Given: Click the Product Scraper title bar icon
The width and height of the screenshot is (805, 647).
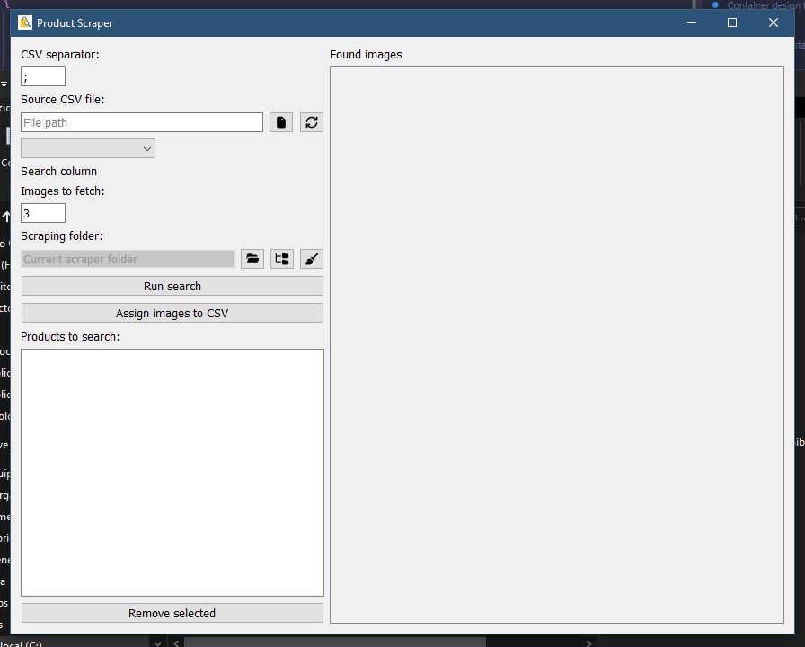Looking at the screenshot, I should [x=25, y=22].
